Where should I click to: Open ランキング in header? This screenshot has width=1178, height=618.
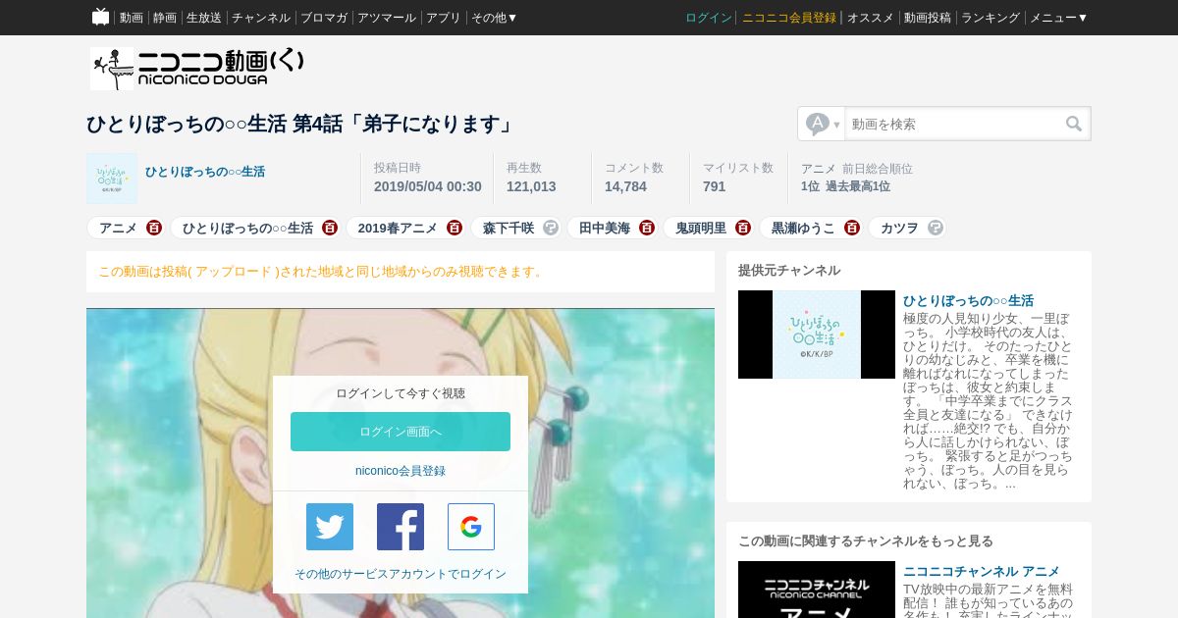[x=991, y=18]
